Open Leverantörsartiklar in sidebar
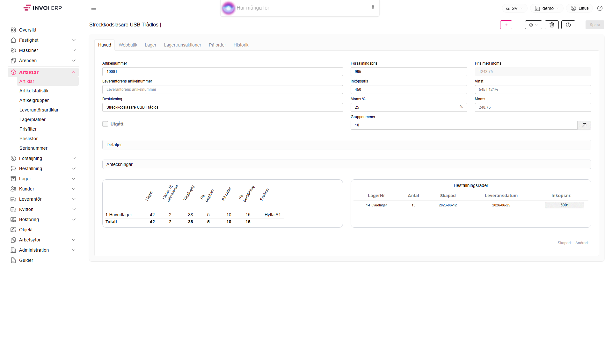 39,110
